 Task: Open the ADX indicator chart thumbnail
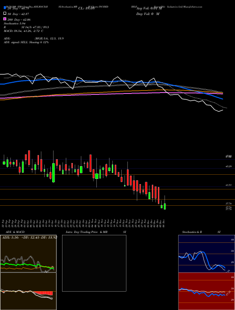point(28,254)
